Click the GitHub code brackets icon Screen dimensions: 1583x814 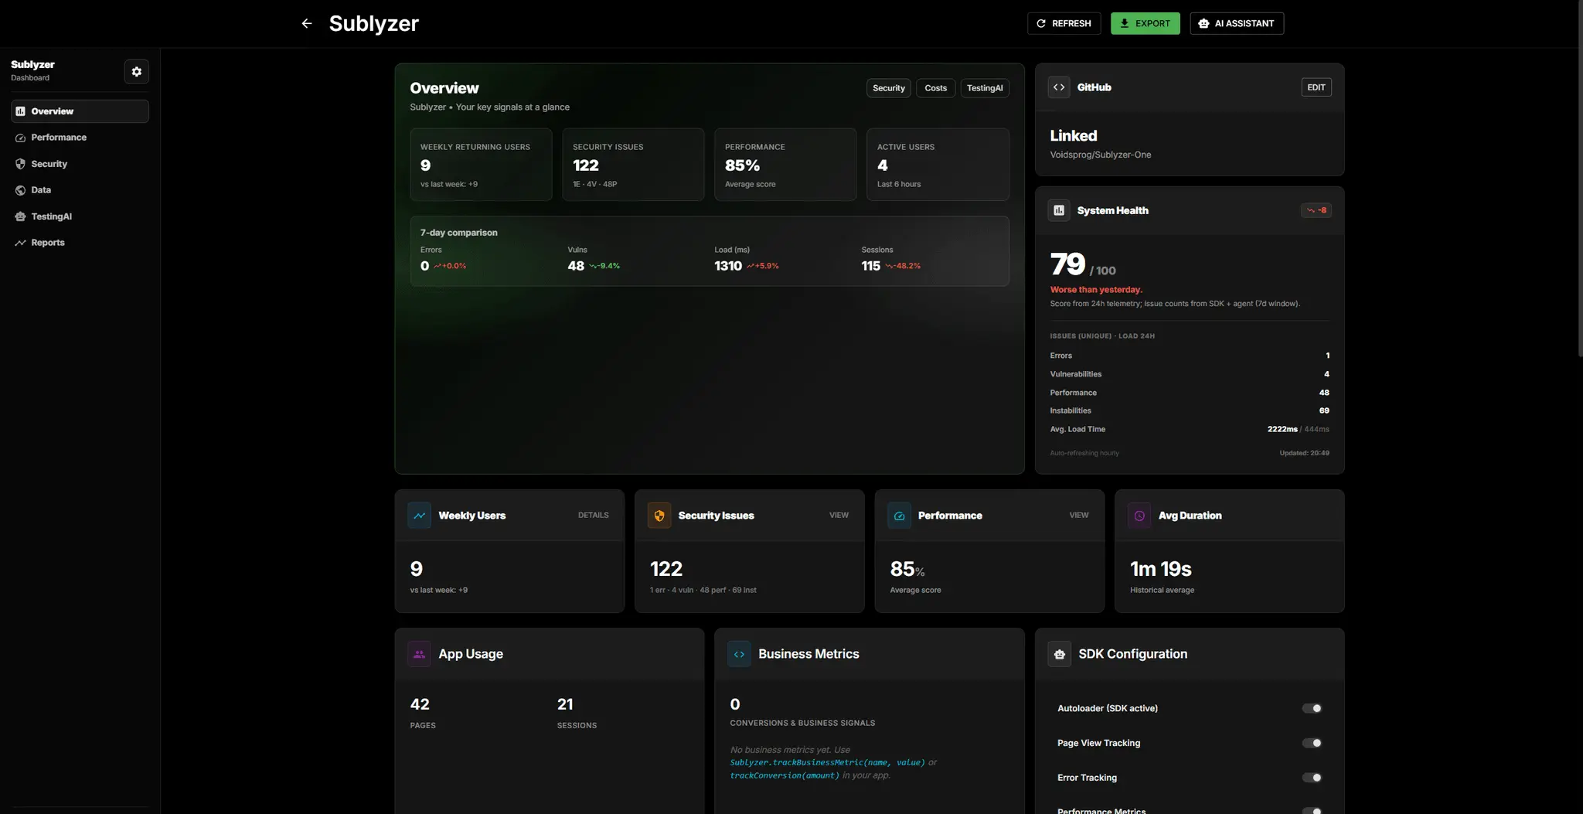(x=1059, y=87)
